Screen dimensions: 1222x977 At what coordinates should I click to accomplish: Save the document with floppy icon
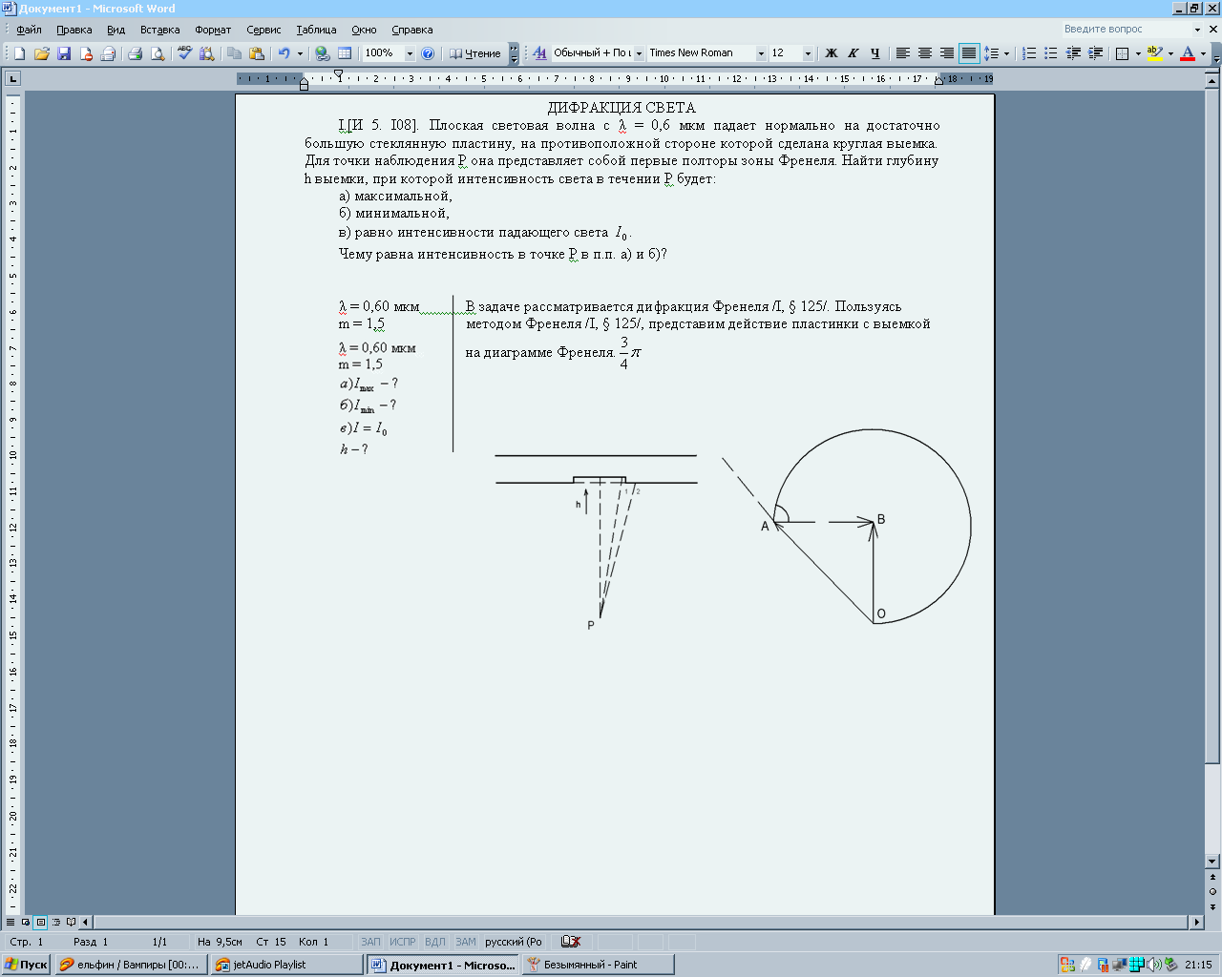[64, 53]
